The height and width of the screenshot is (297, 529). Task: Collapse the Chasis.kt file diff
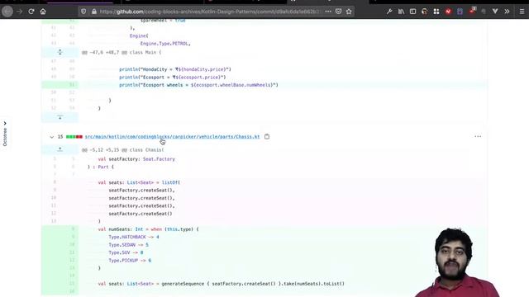[x=51, y=137]
